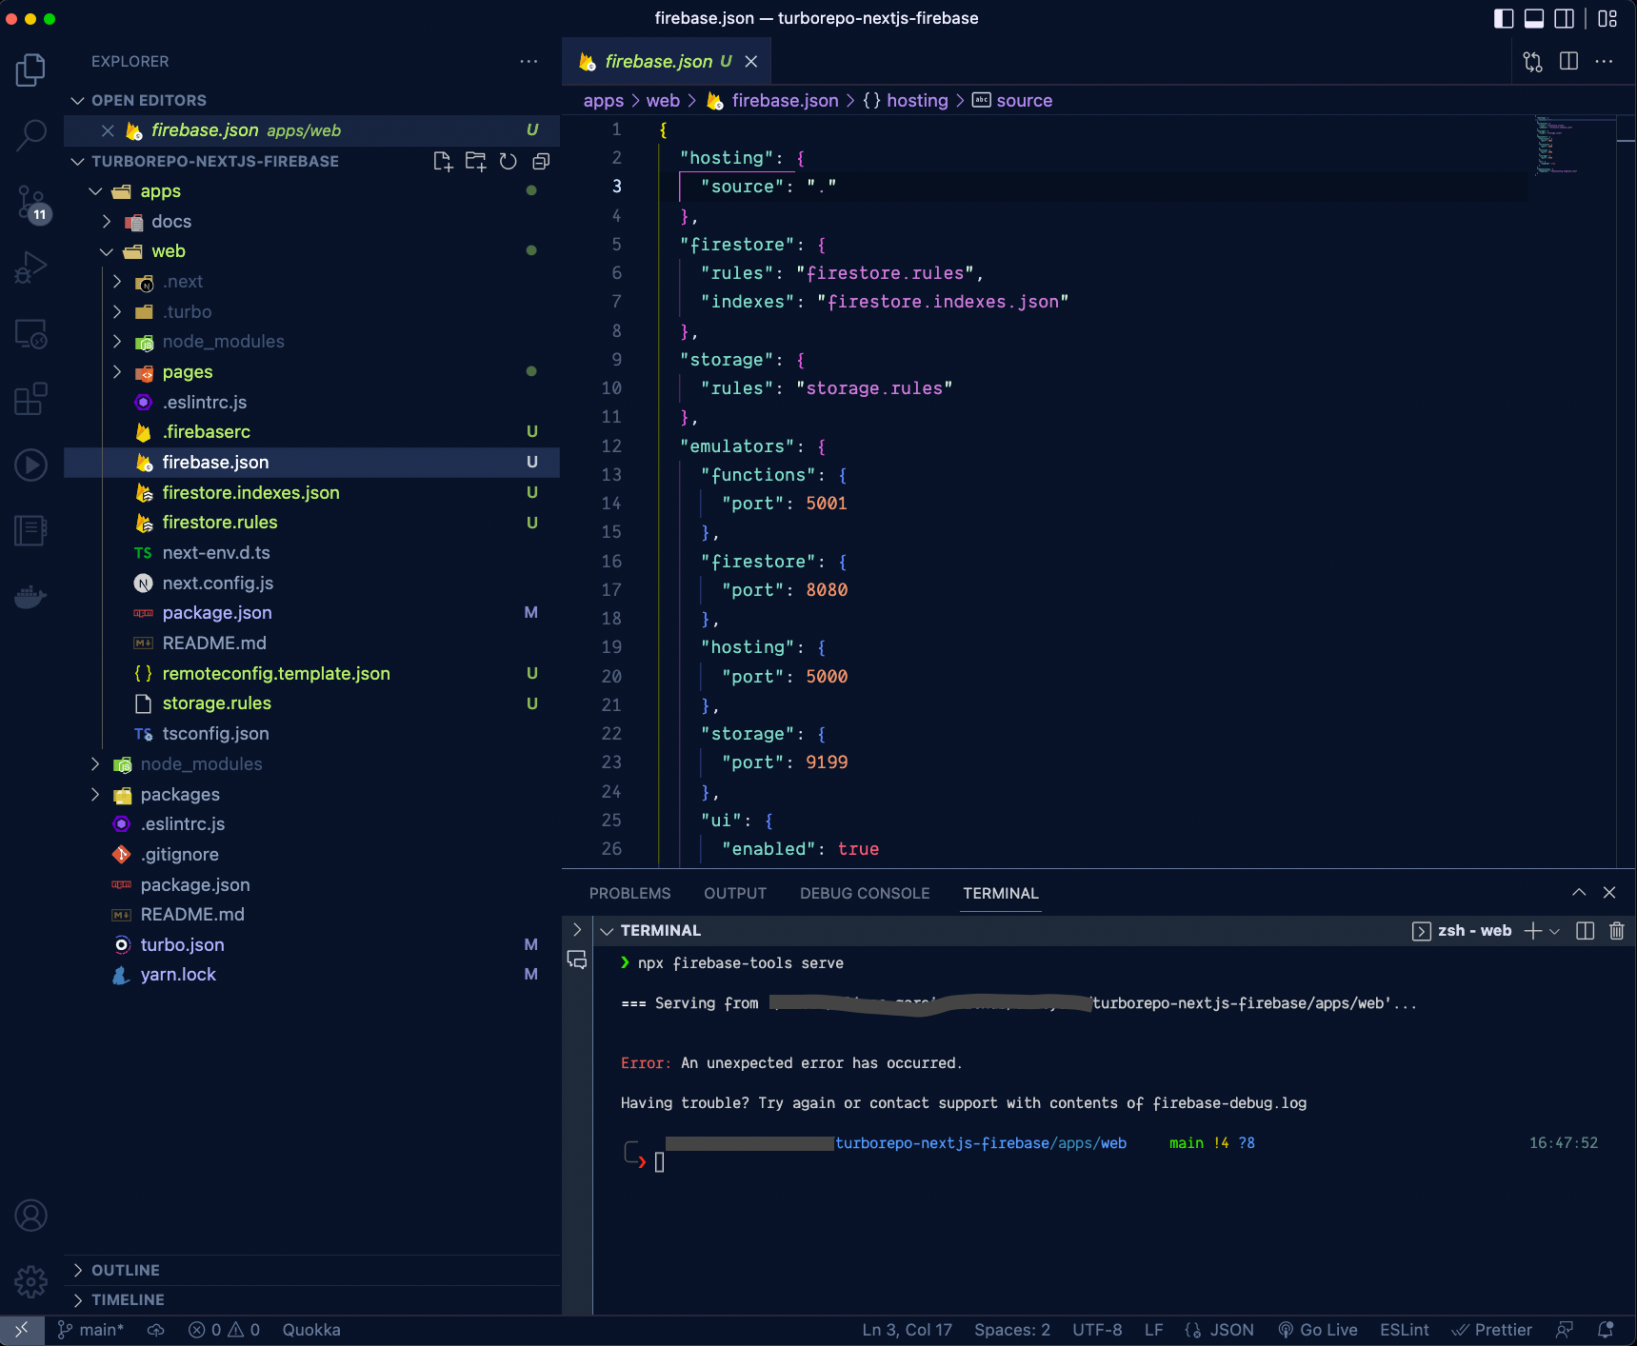This screenshot has height=1346, width=1637.
Task: Switch to the Debug Console tab
Action: tap(865, 893)
